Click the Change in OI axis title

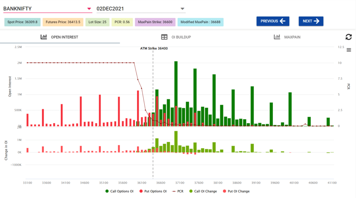[6, 150]
